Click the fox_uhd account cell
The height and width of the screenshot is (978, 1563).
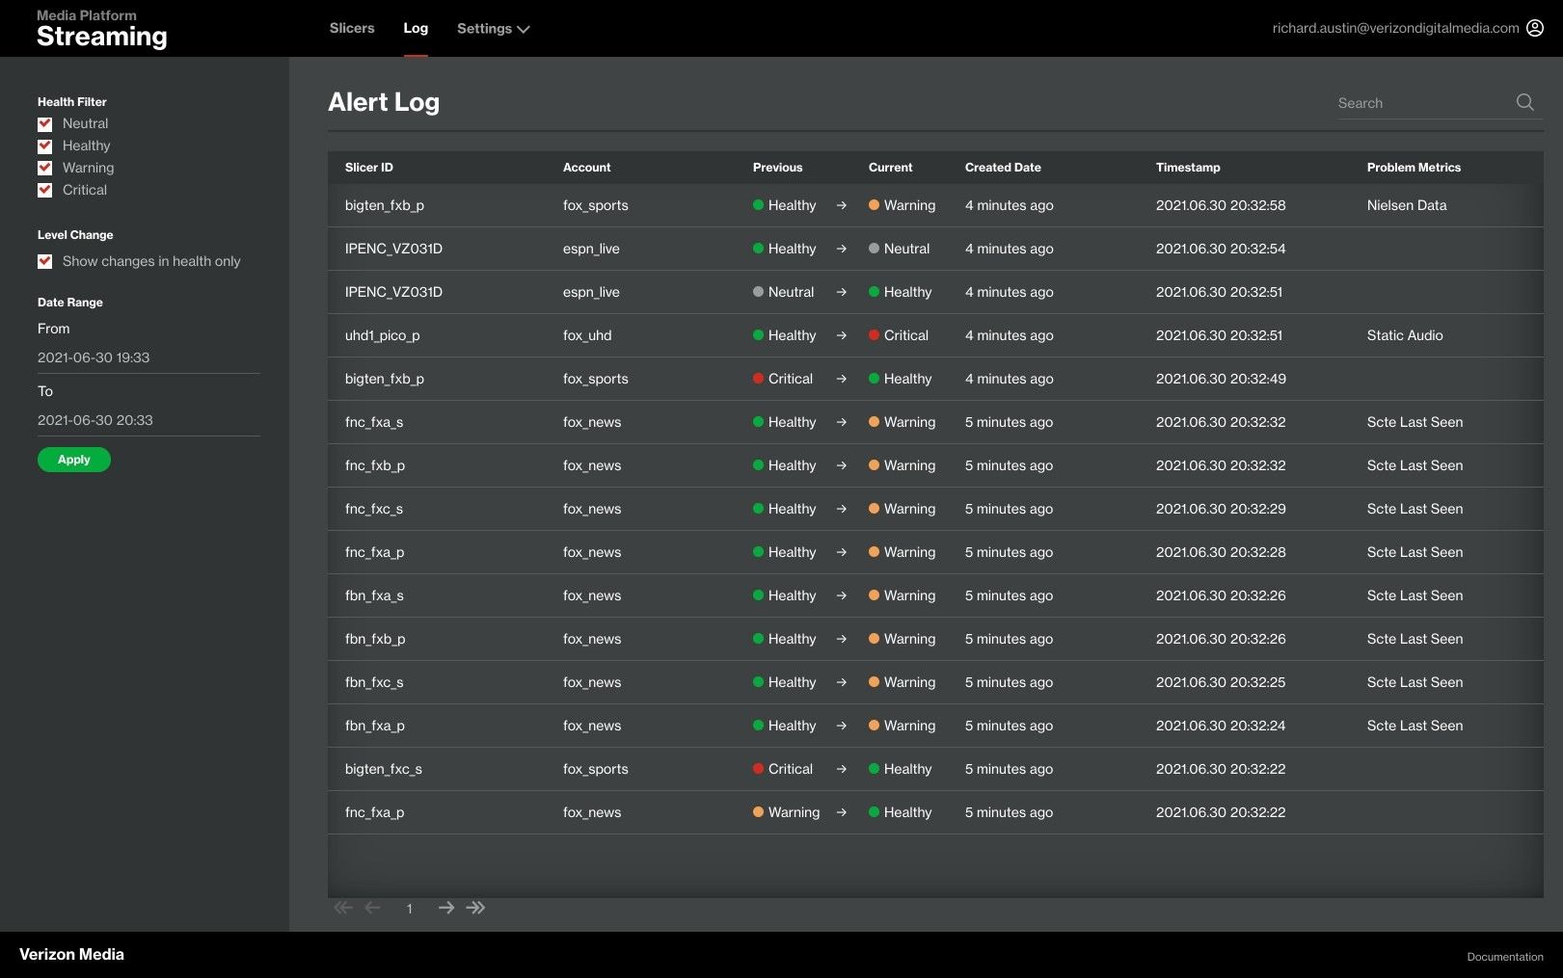[x=587, y=335]
